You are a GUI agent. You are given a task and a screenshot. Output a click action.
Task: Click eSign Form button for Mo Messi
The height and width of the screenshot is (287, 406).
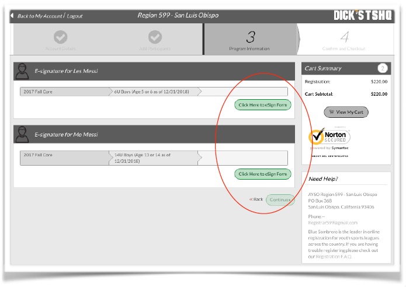(x=263, y=174)
